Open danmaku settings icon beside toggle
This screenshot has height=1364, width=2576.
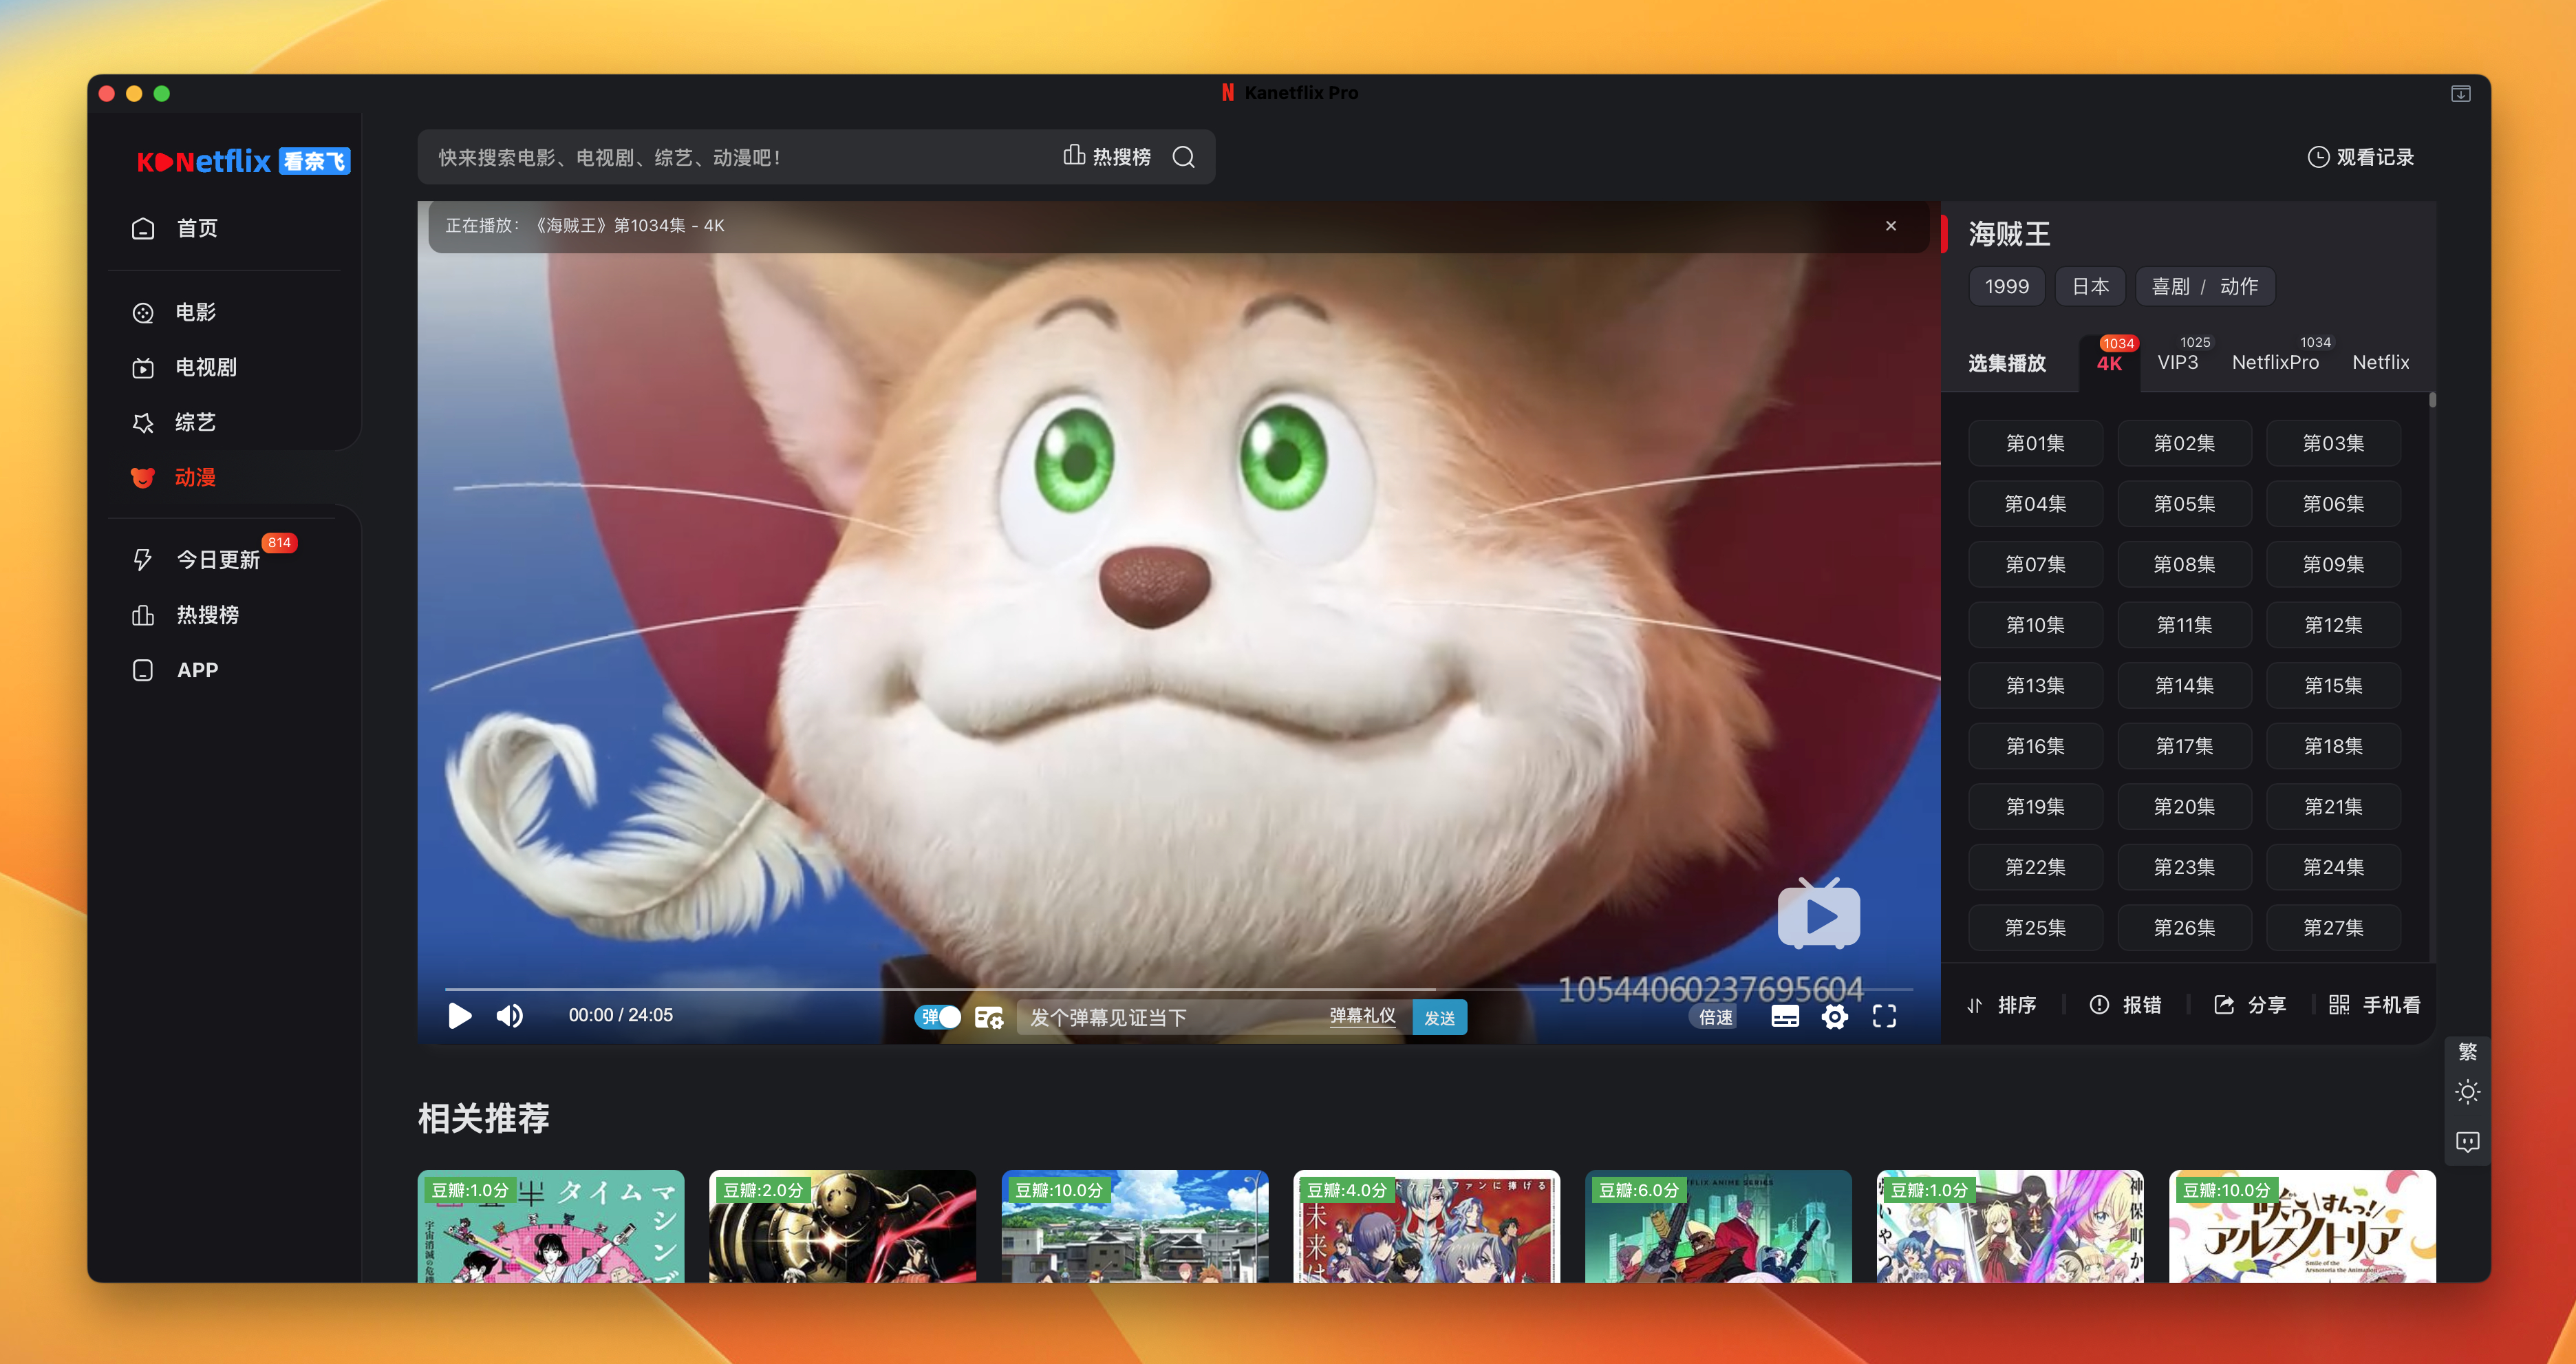point(988,1017)
